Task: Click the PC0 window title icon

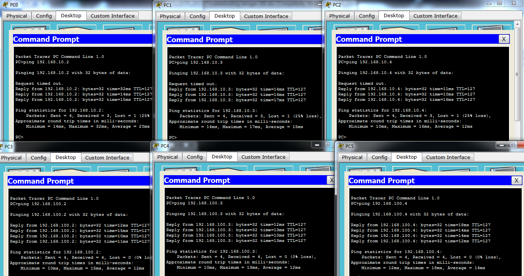Action: tap(5, 5)
